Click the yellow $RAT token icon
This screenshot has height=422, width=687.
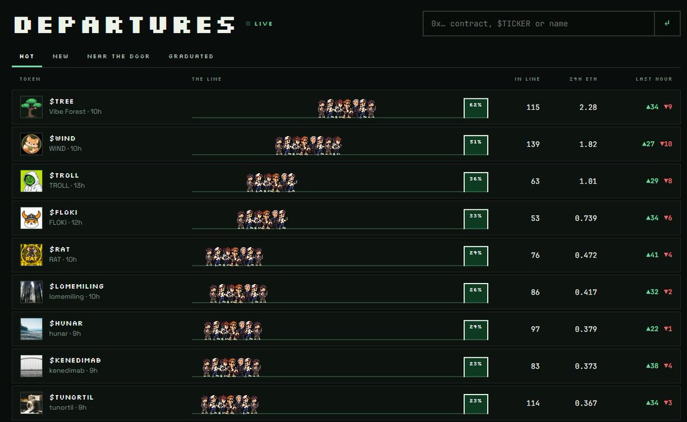click(31, 255)
